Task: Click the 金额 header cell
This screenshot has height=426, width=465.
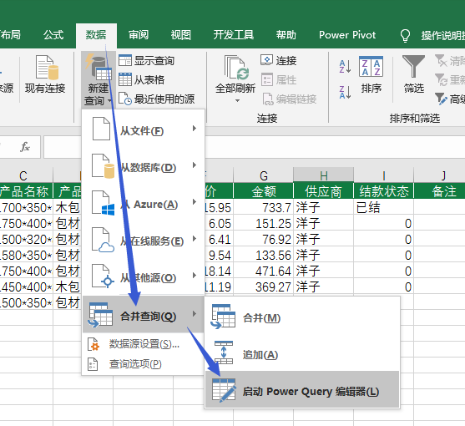Action: (x=263, y=191)
